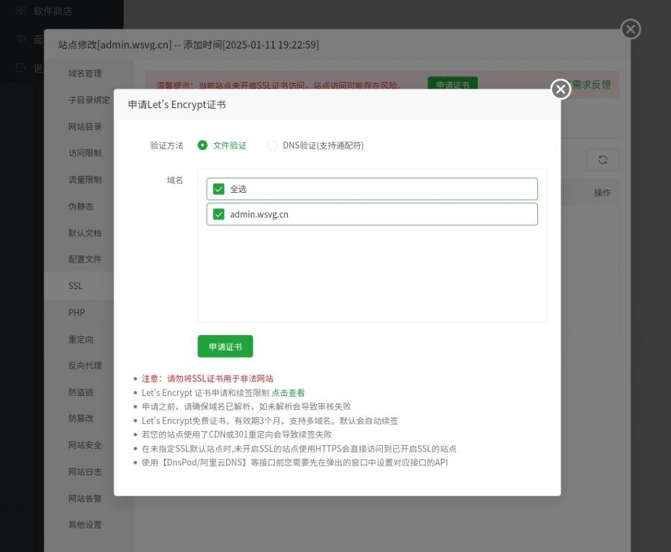Select DNS验证 verification radio option

273,146
